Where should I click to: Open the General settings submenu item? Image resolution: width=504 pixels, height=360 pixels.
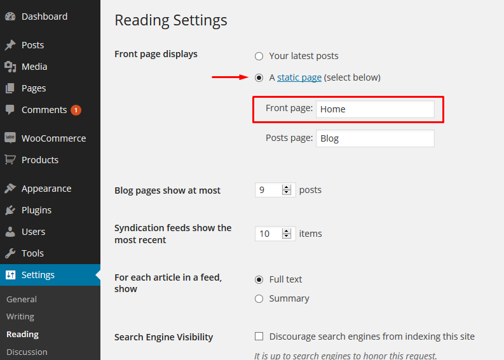click(22, 299)
